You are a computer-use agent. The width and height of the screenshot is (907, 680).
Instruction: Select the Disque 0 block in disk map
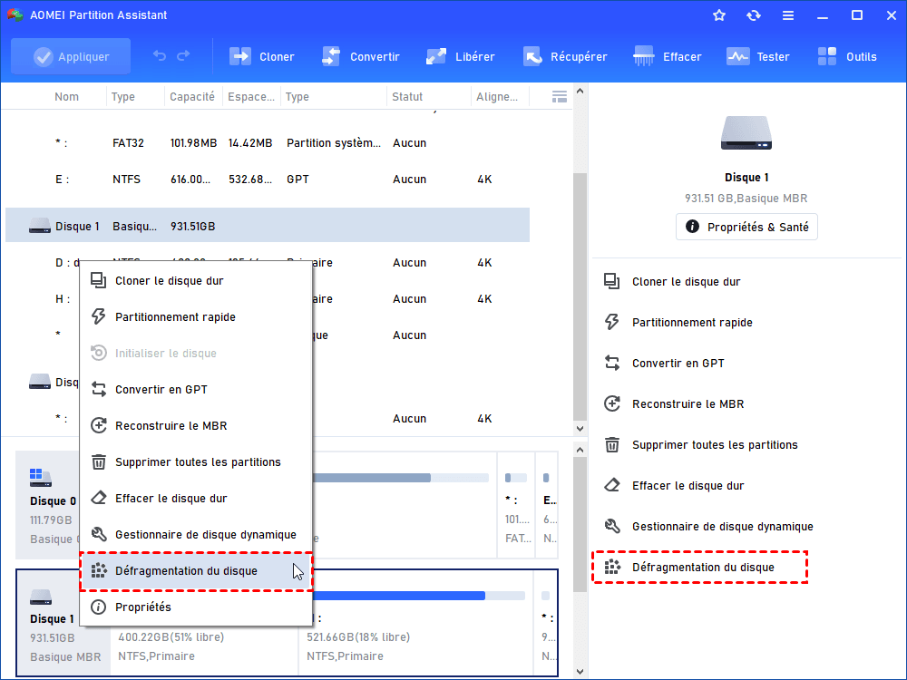pos(49,505)
